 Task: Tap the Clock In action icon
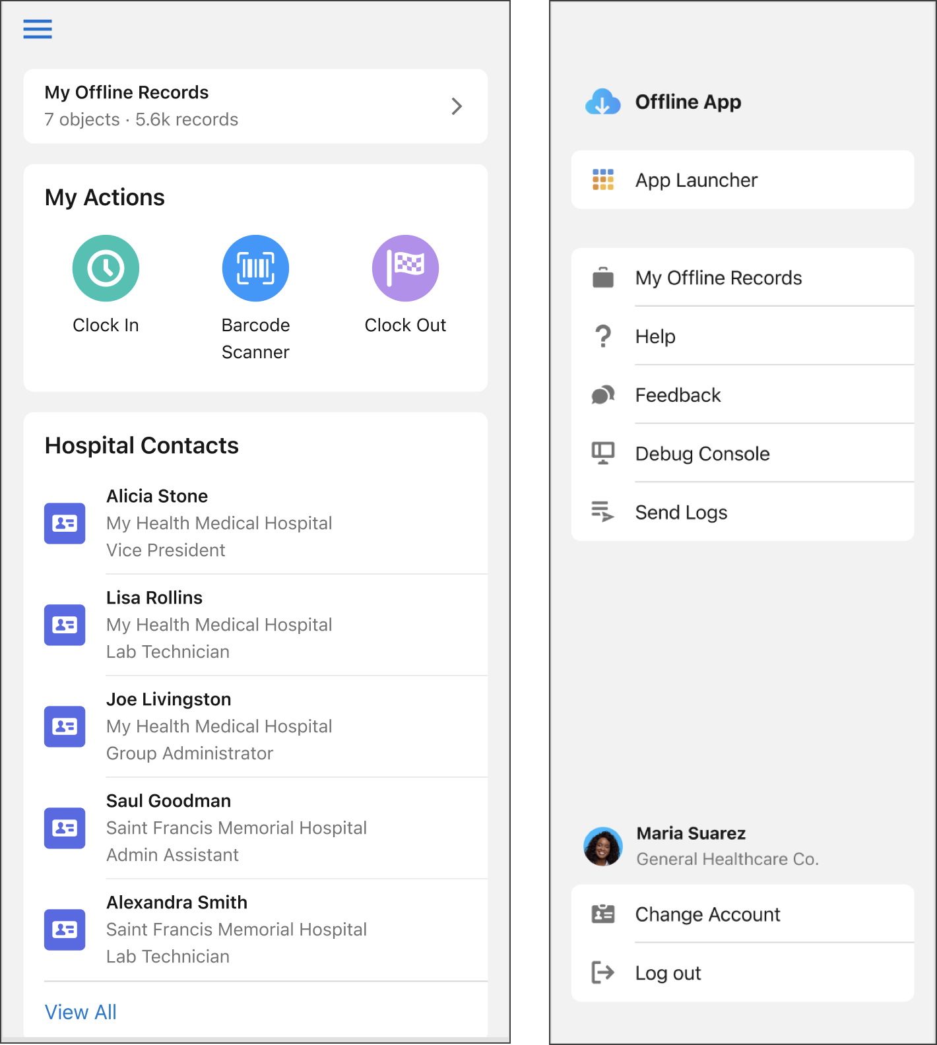click(106, 269)
